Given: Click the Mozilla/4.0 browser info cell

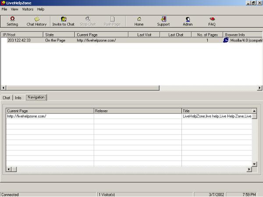Looking at the screenshot, I should (246, 40).
